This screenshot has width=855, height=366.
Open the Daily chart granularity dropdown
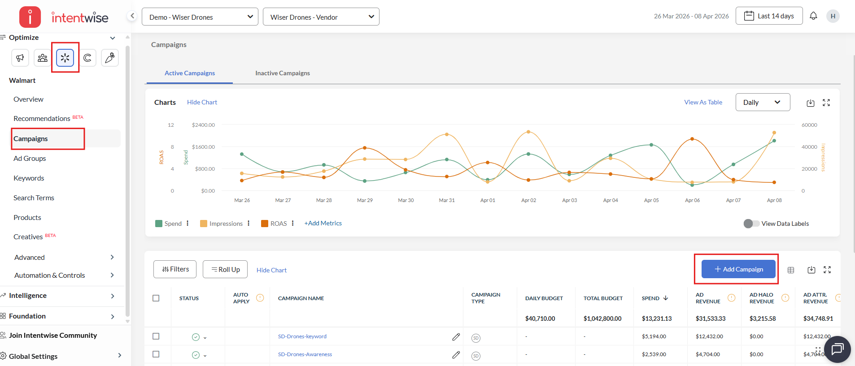point(762,103)
